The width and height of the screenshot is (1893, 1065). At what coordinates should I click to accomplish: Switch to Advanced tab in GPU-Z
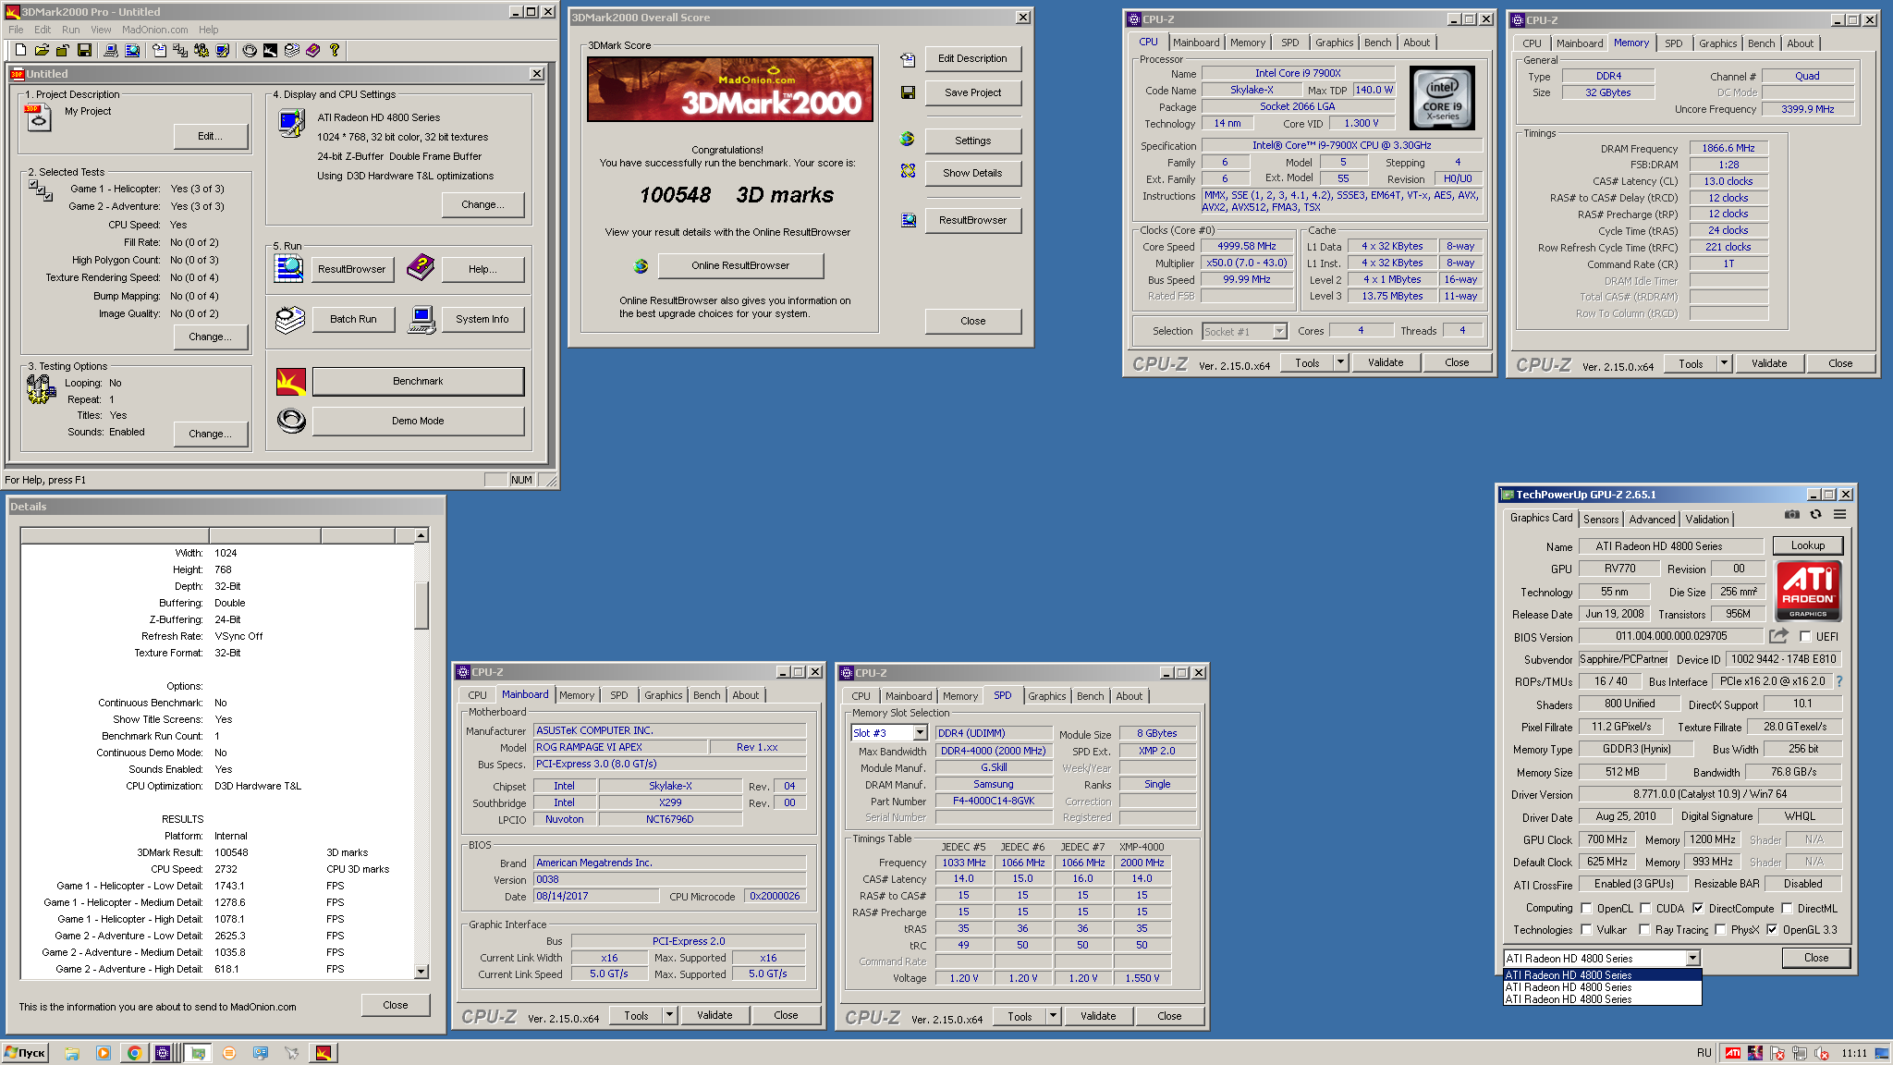click(1652, 520)
